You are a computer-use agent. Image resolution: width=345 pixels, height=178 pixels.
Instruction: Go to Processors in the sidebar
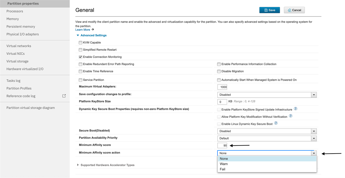[x=15, y=11]
